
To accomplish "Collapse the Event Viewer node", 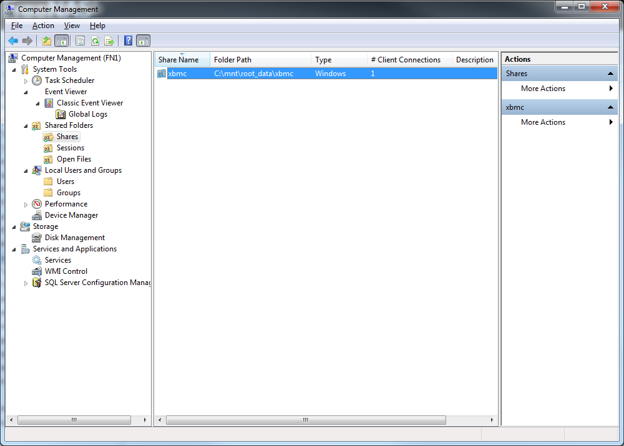I will [x=26, y=92].
